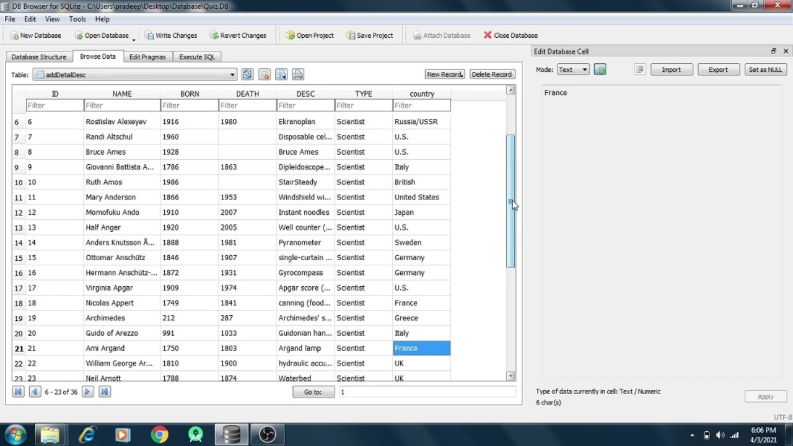The width and height of the screenshot is (793, 446).
Task: Click the Delete Record button
Action: (x=491, y=74)
